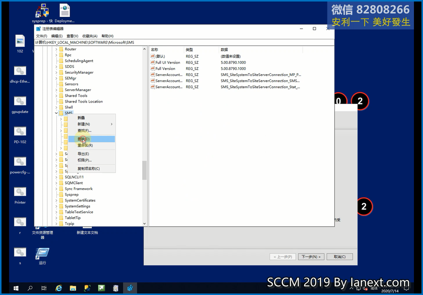Open the 102 desktop icon
423x295 pixels.
coord(20,44)
